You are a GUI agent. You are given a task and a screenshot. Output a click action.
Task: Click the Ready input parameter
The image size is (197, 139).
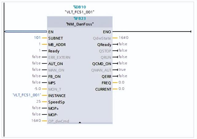[54, 51]
